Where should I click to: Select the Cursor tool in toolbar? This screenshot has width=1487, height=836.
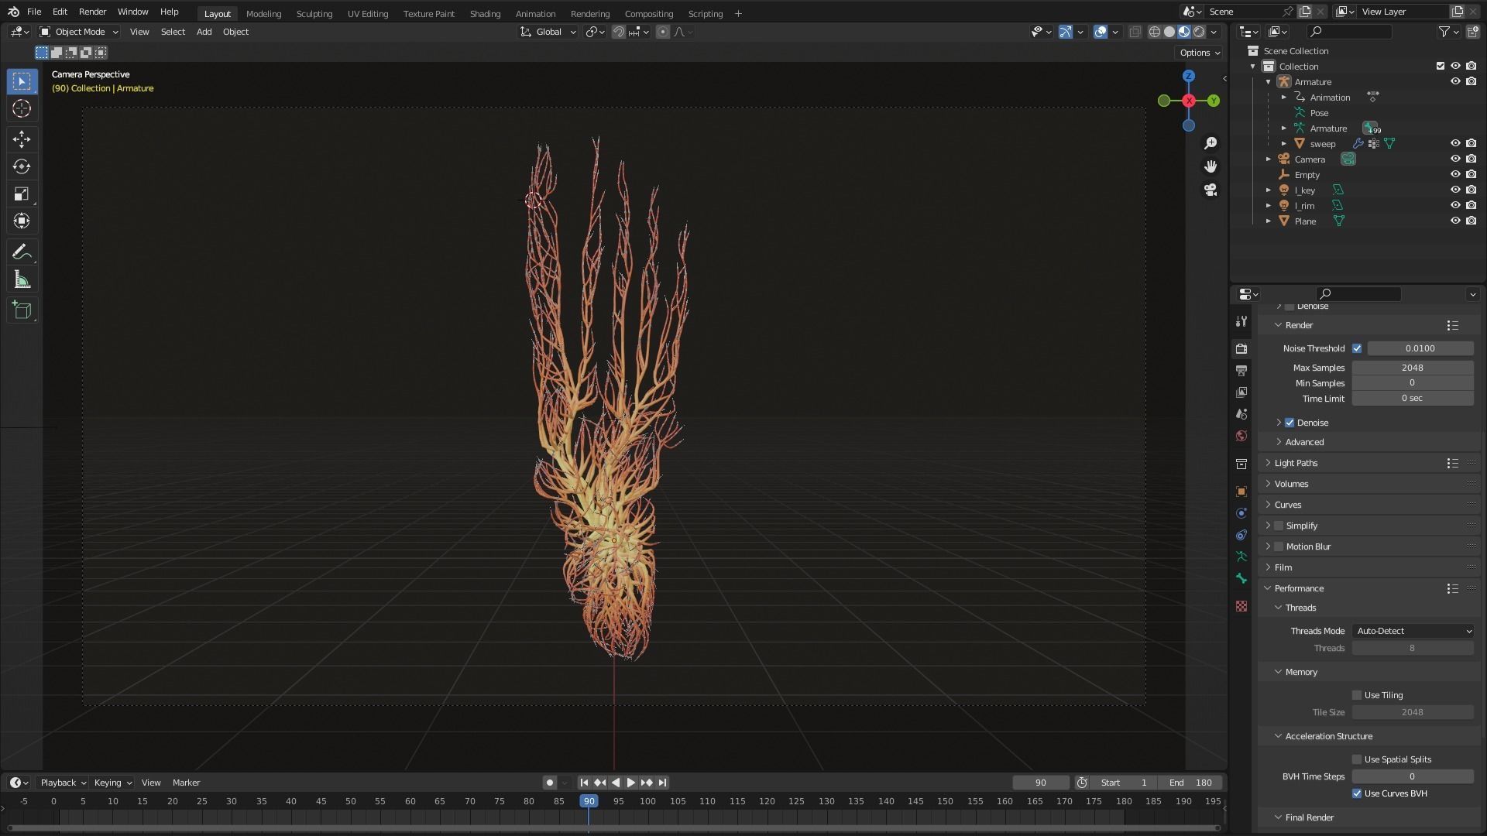coord(22,108)
